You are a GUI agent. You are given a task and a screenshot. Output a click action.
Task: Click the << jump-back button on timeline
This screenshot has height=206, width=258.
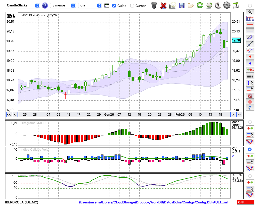pos(9,114)
